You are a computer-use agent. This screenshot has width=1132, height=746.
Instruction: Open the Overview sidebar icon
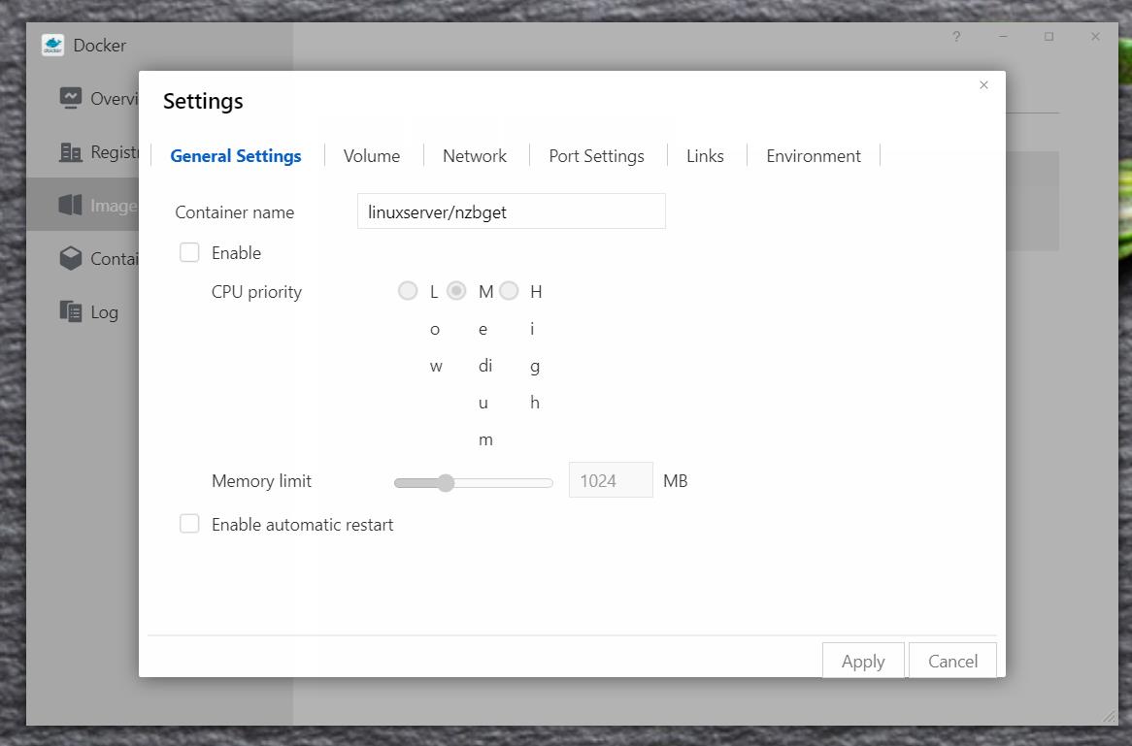pyautogui.click(x=70, y=98)
